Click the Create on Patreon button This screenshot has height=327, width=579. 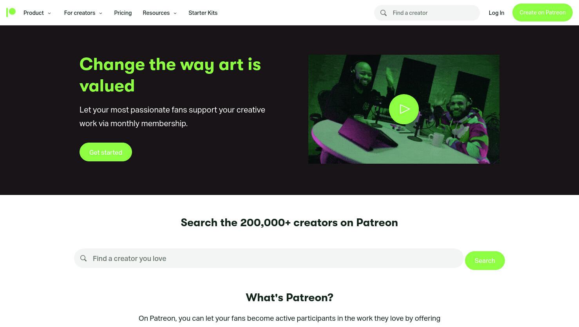[543, 13]
